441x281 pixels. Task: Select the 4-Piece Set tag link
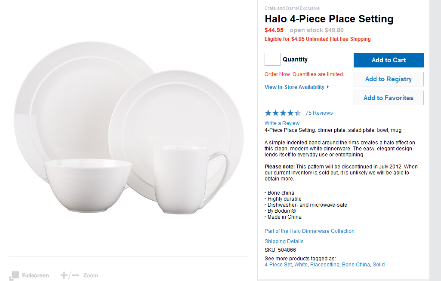click(x=278, y=265)
